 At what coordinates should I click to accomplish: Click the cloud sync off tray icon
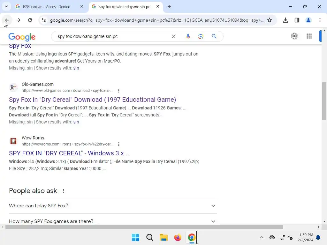[x=272, y=237]
